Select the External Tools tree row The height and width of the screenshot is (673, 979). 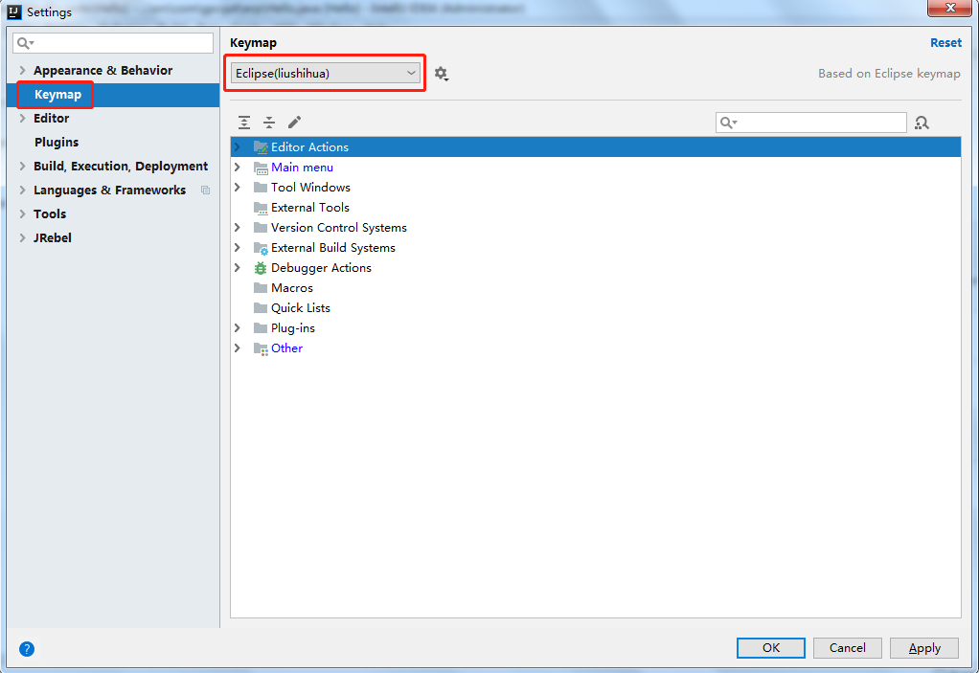595,208
